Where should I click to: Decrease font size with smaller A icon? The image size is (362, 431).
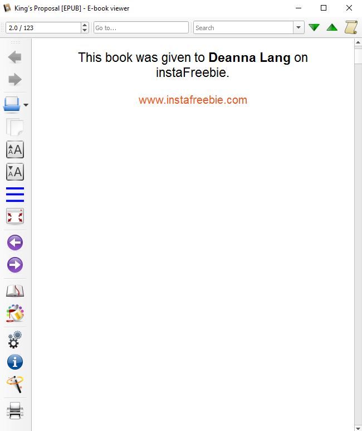[x=15, y=172]
